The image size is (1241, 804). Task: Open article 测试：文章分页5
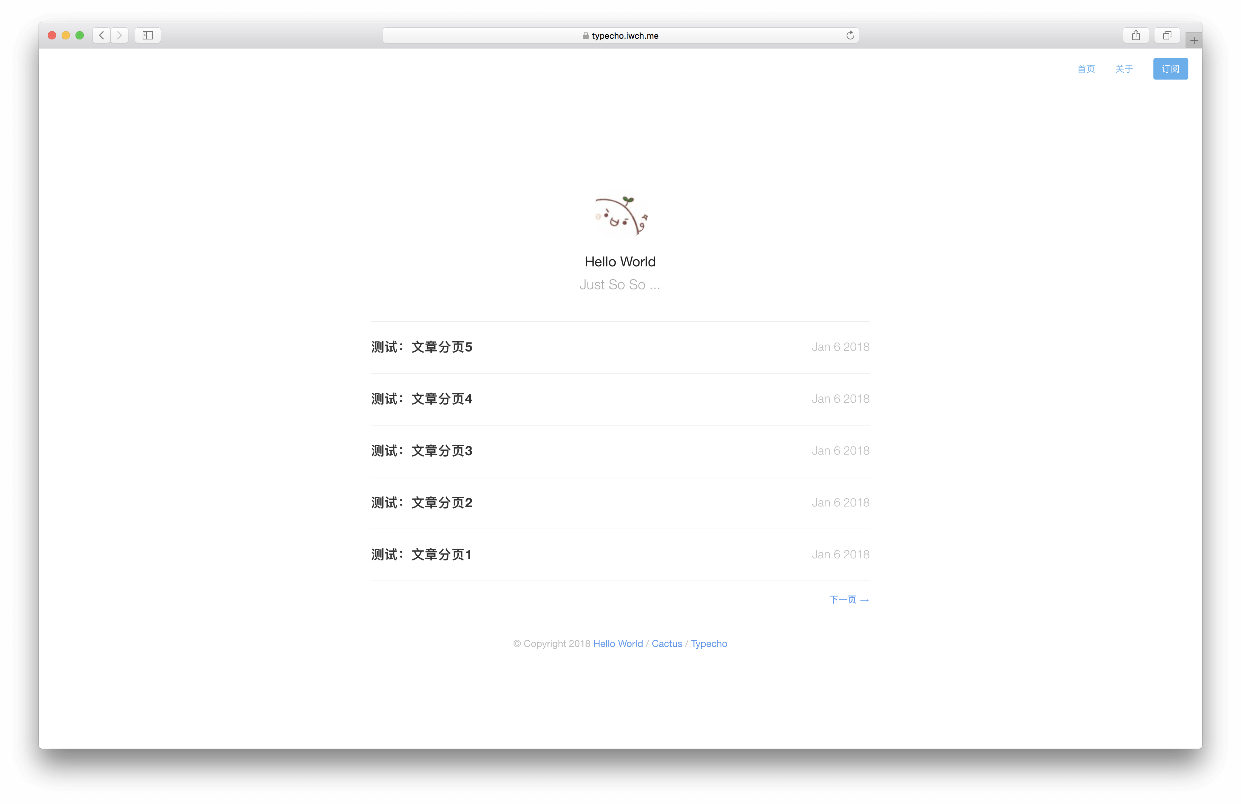(422, 346)
